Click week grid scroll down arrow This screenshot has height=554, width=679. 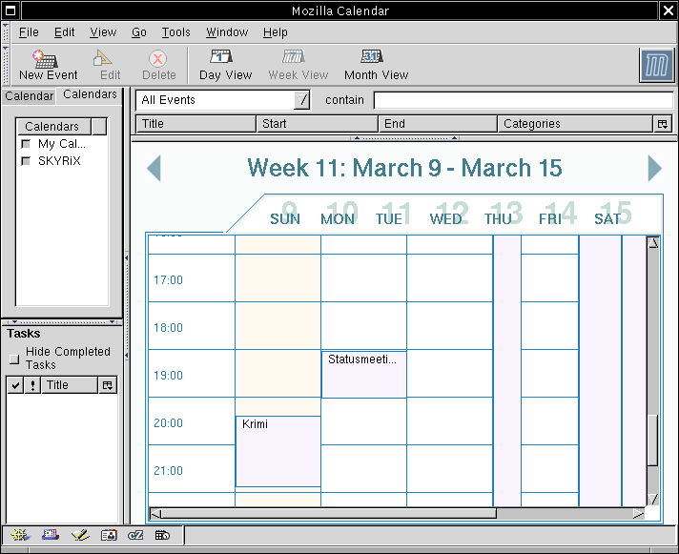point(653,499)
